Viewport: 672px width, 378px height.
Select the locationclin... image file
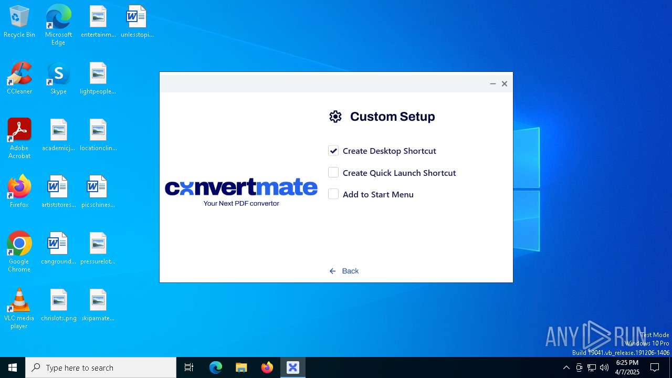[x=98, y=135]
